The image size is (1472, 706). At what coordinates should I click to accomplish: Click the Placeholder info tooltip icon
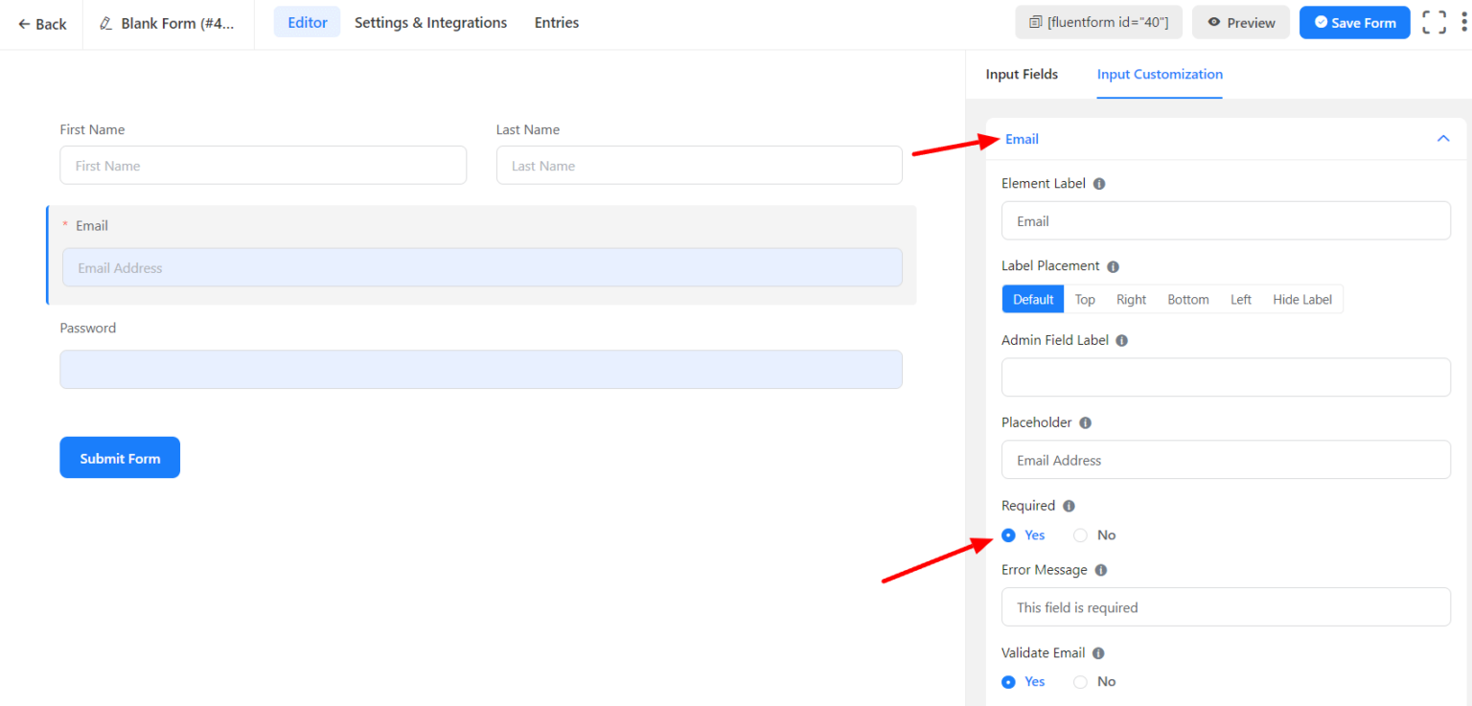1085,421
